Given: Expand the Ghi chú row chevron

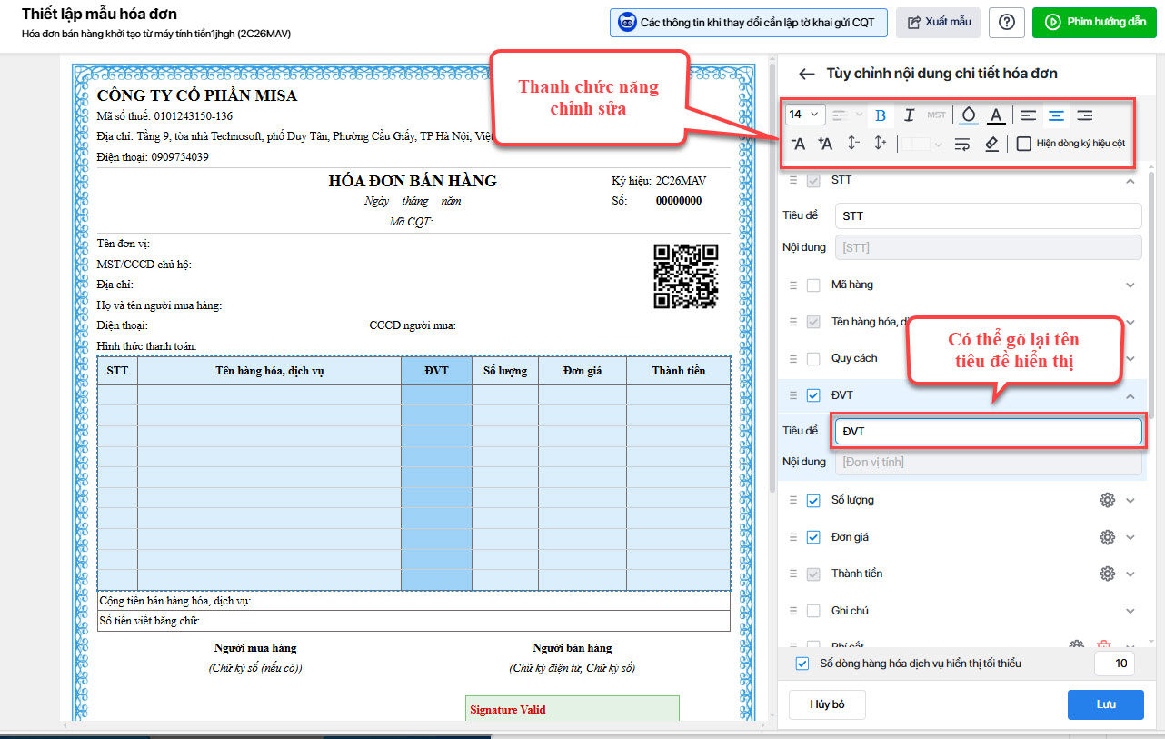Looking at the screenshot, I should pos(1130,611).
